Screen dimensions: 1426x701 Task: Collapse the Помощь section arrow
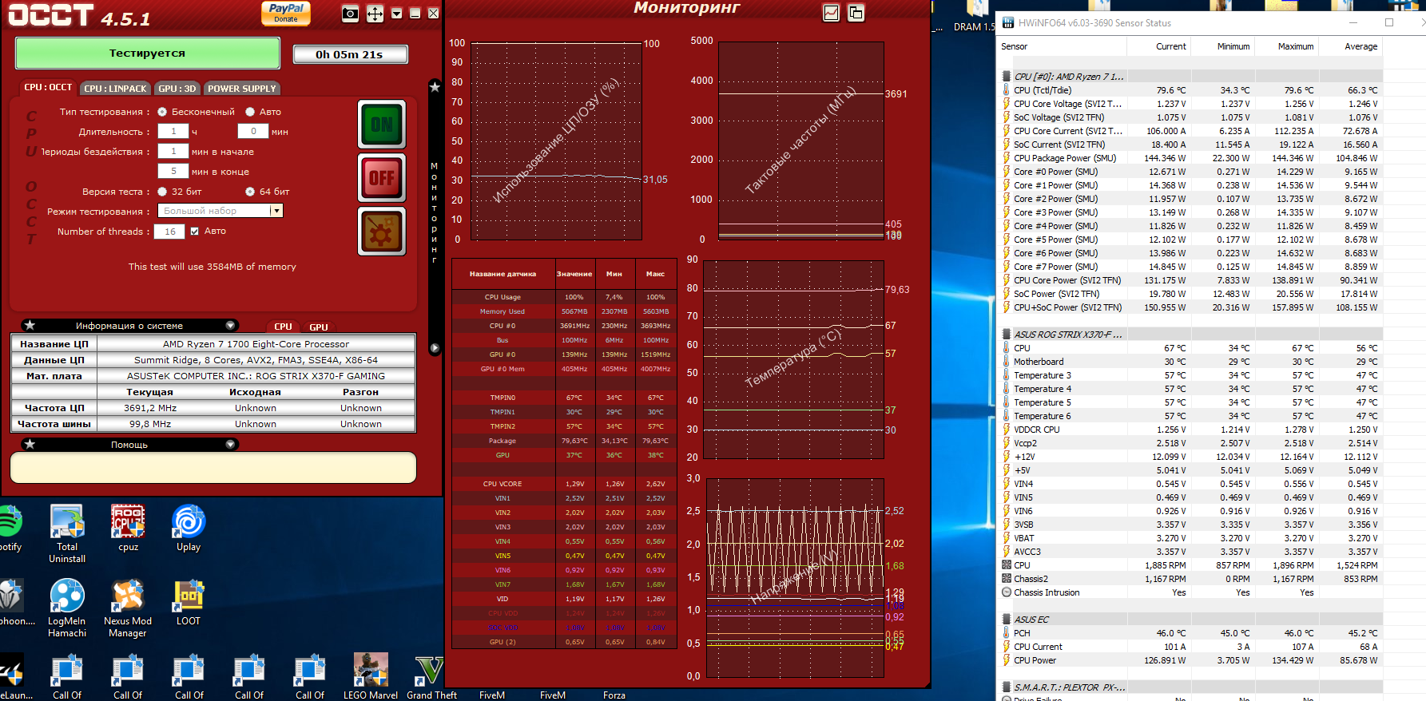230,444
